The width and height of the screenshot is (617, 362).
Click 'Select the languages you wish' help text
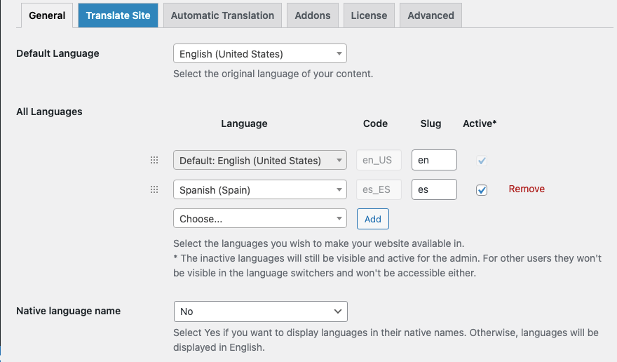tap(319, 244)
